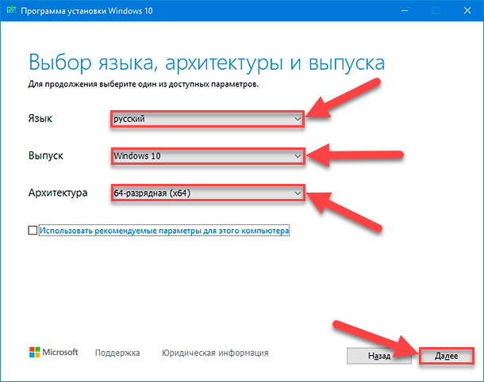Open the Поддержка support link

[117, 353]
